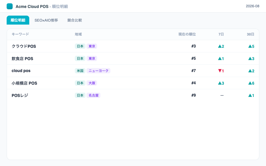The image size is (266, 166).
Task: Click the 30-day ▲1 change for POSレジ
Action: [251, 96]
